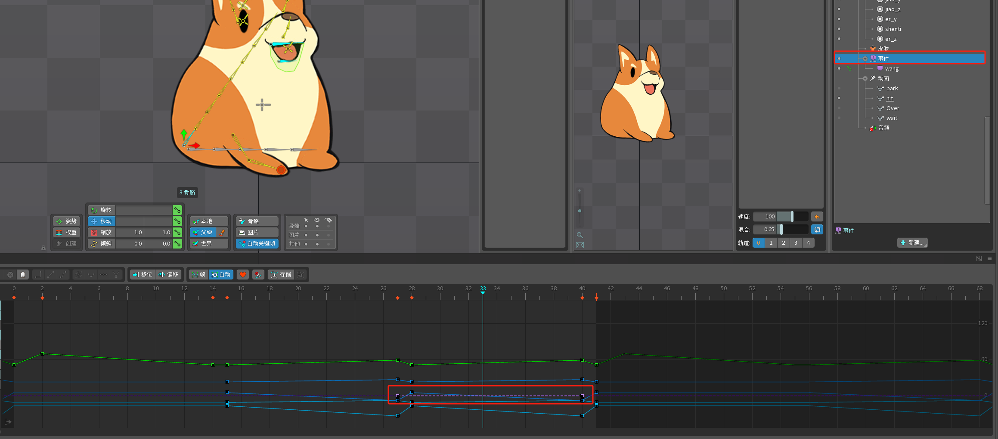Viewport: 998px width, 439px height.
Task: Select 父级 (Parent) axis mode
Action: click(203, 232)
